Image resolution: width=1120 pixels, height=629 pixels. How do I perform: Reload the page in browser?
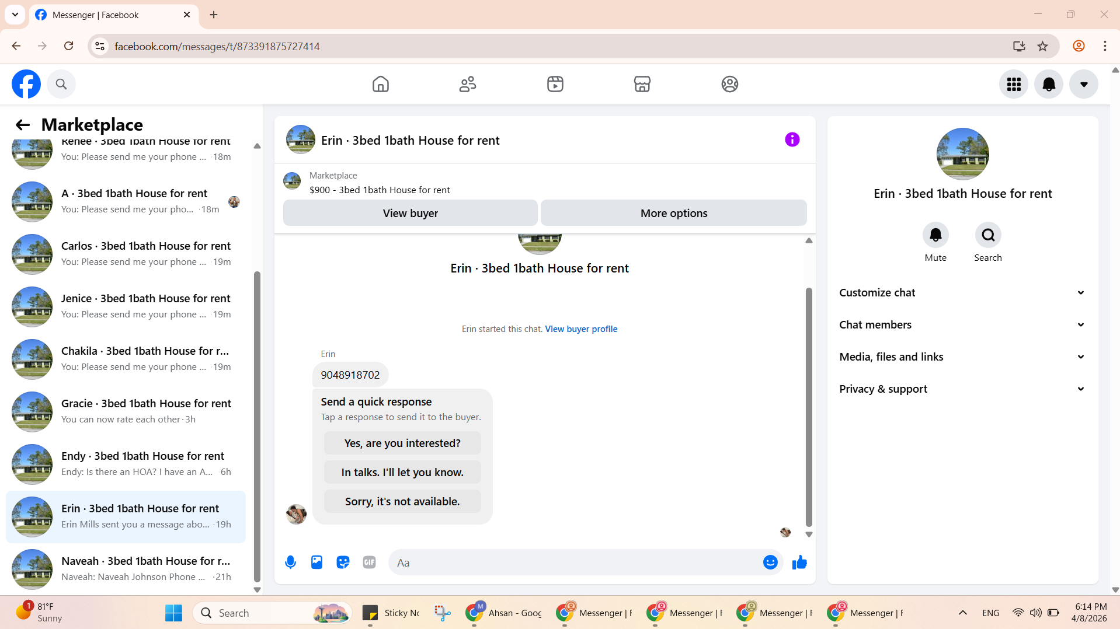(68, 46)
